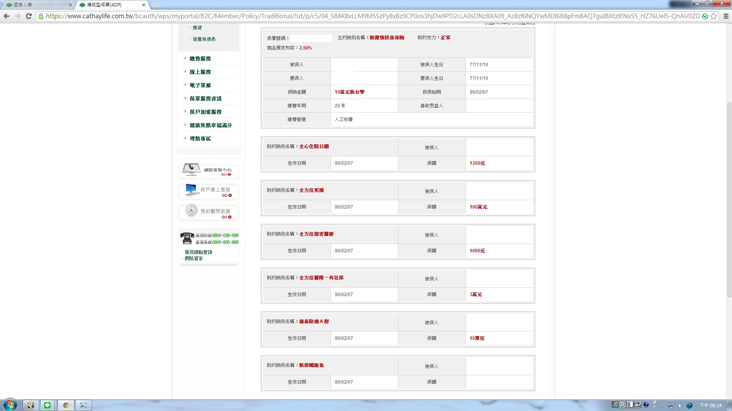Show hidden tray icons with the arrow
This screenshot has height=411, width=732.
[x=661, y=406]
